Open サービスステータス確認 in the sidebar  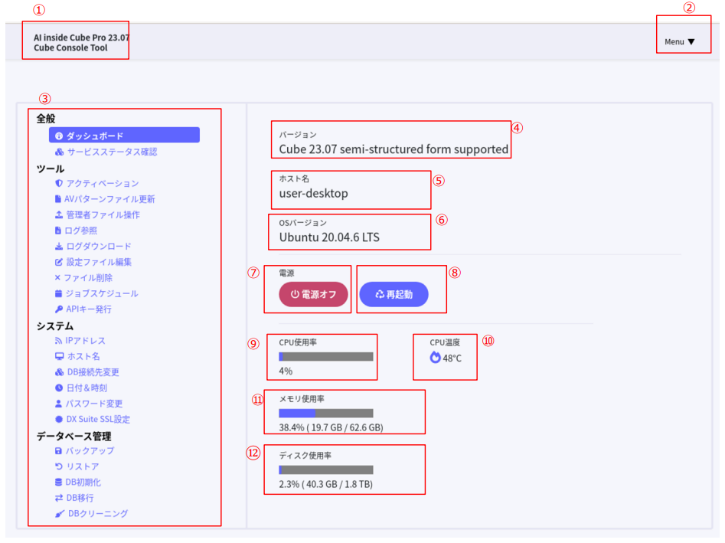pos(111,152)
